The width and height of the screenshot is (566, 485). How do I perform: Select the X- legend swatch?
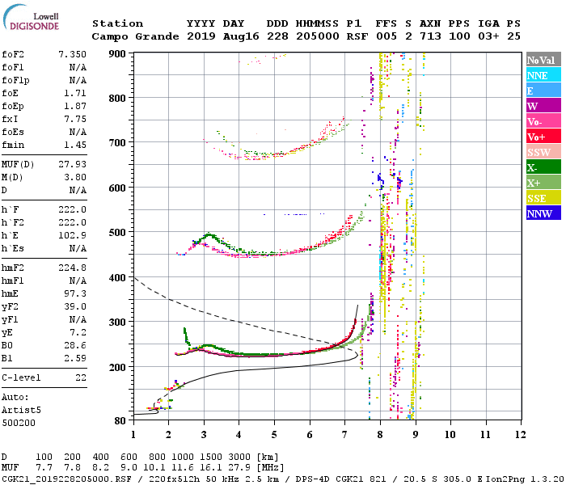543,167
